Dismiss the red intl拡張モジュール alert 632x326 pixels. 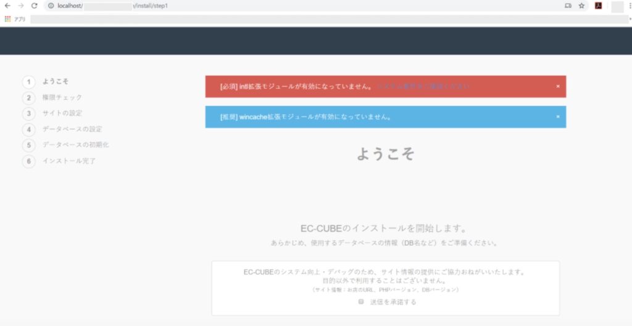coord(558,86)
